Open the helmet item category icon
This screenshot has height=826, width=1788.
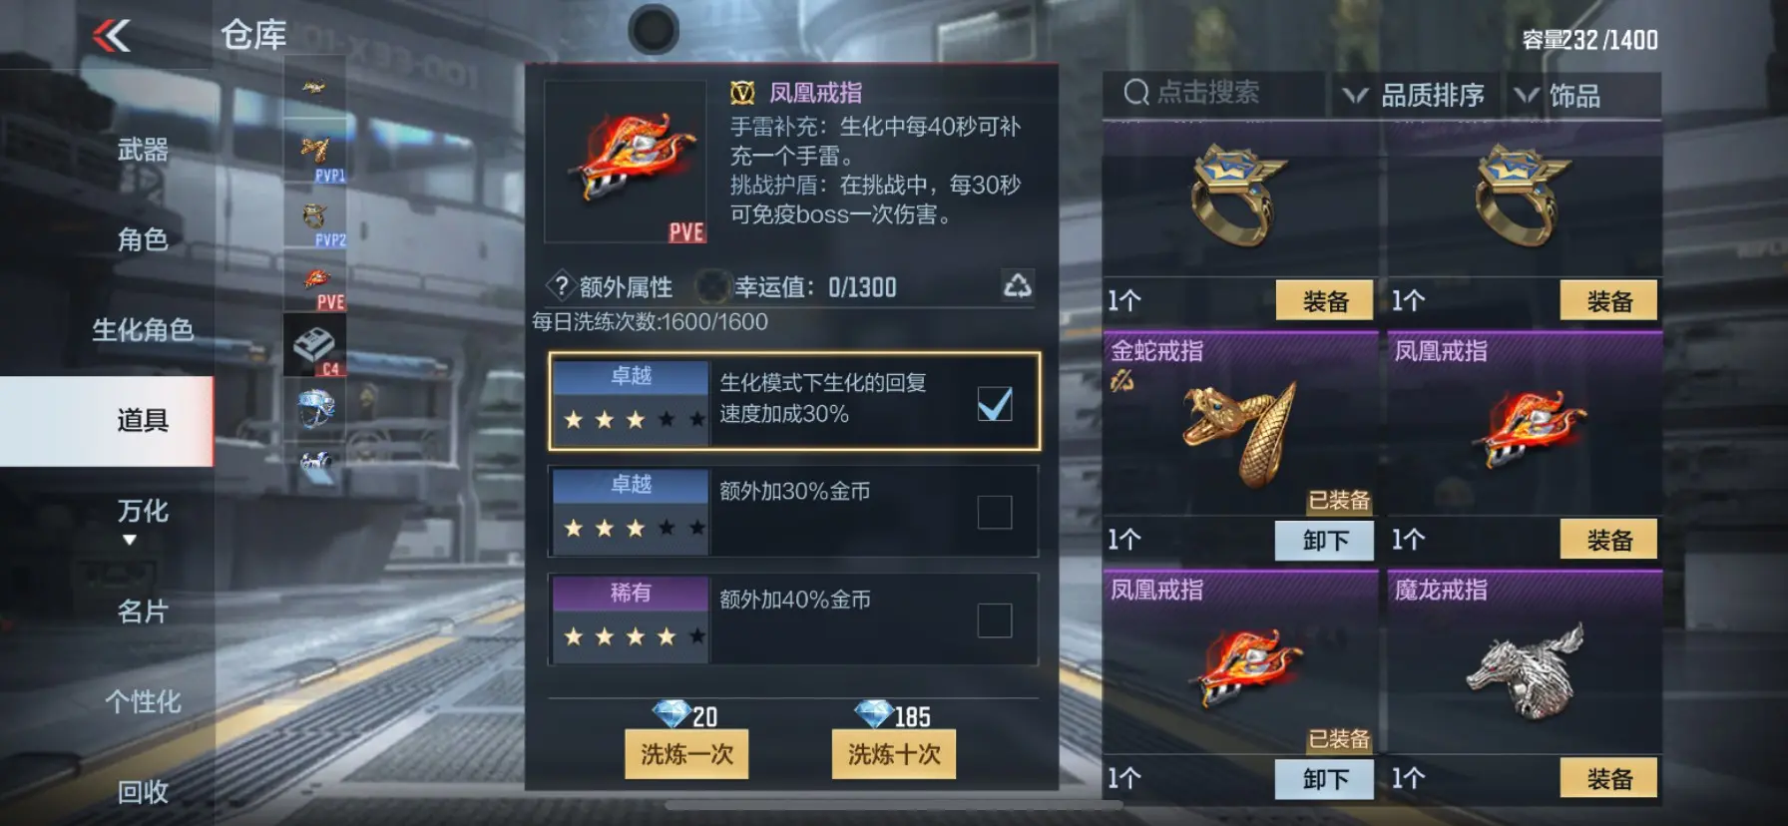coord(315,409)
